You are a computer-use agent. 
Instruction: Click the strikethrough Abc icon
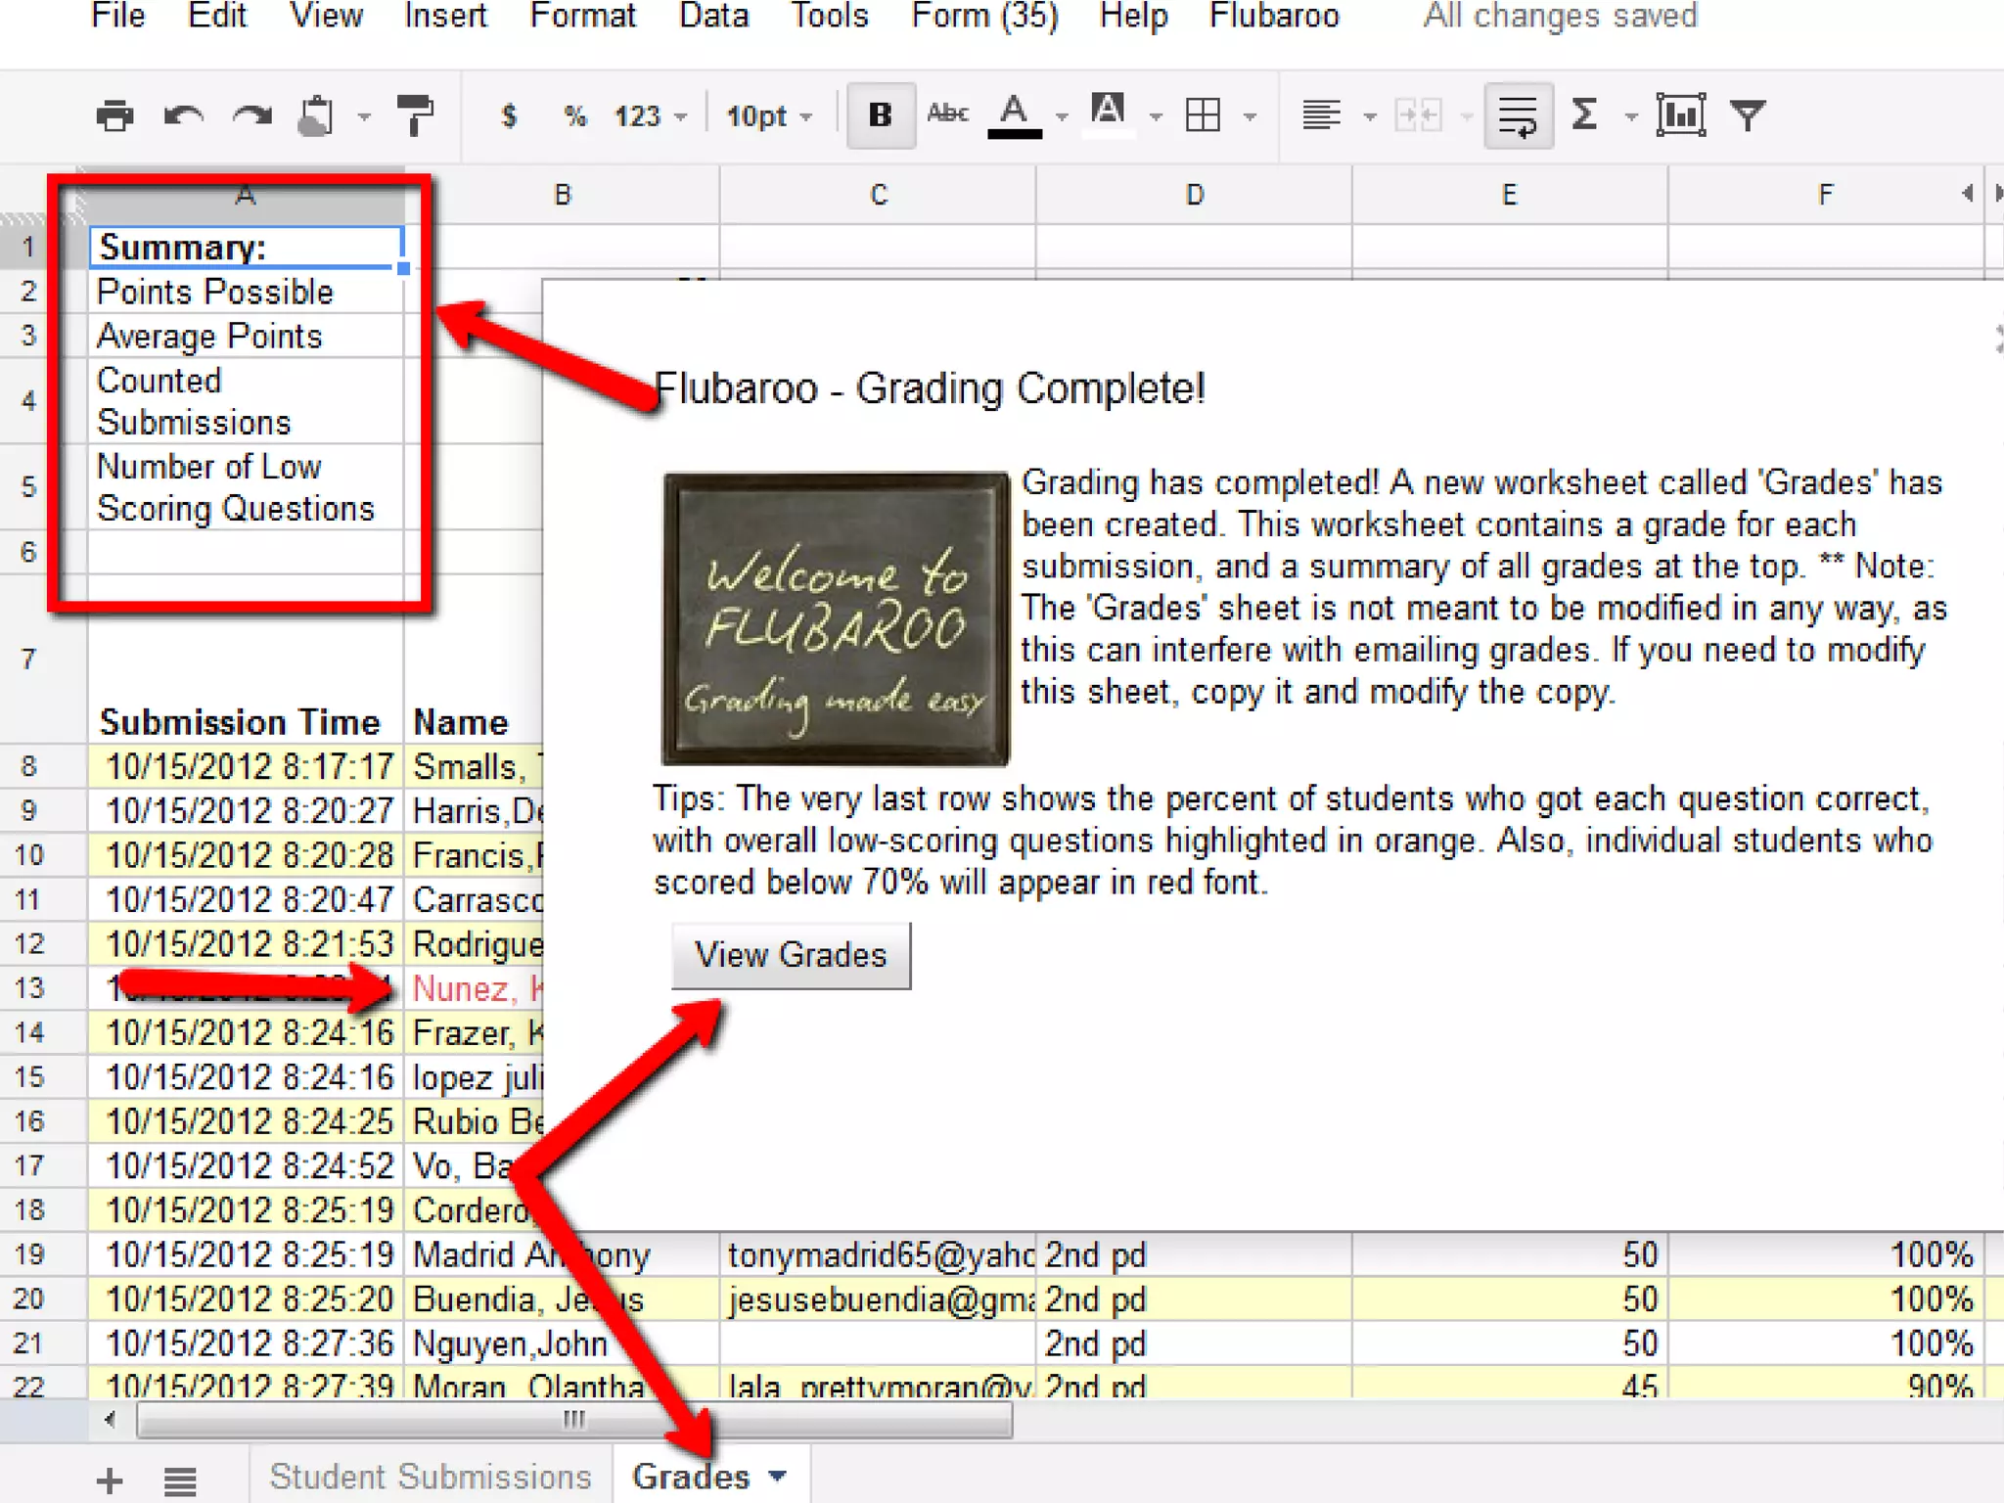click(947, 114)
